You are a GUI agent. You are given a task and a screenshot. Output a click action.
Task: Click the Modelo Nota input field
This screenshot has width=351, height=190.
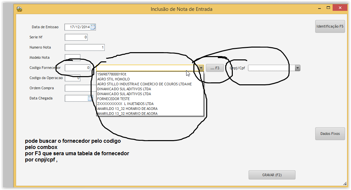click(x=73, y=57)
